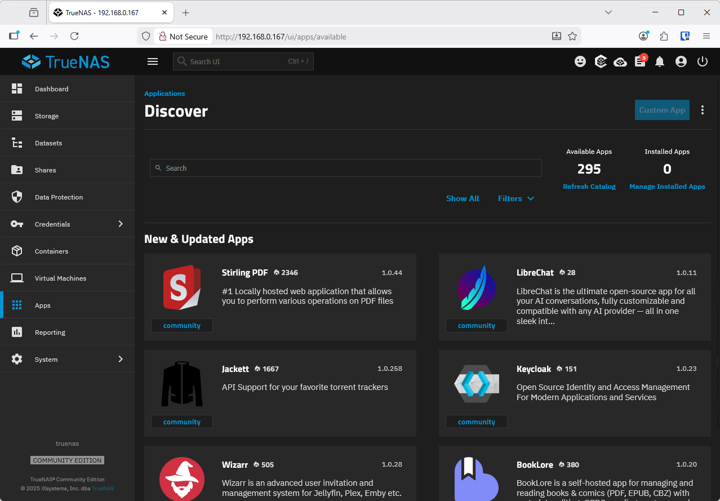
Task: Expand the System submenu chevron
Action: tap(121, 359)
